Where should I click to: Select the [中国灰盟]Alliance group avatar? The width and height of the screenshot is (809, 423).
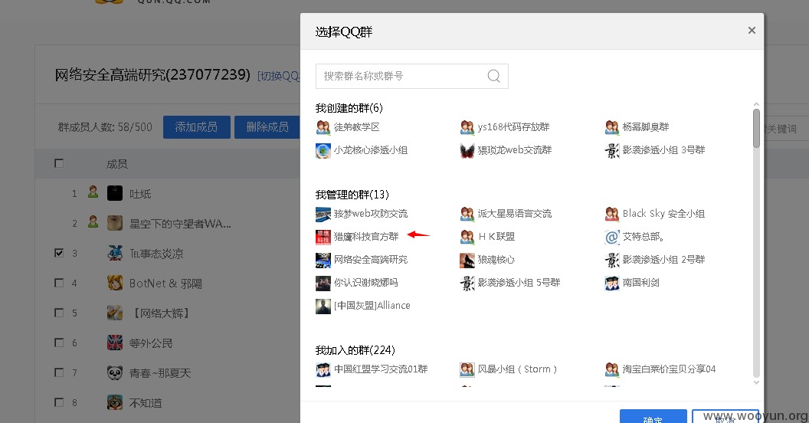(x=323, y=306)
